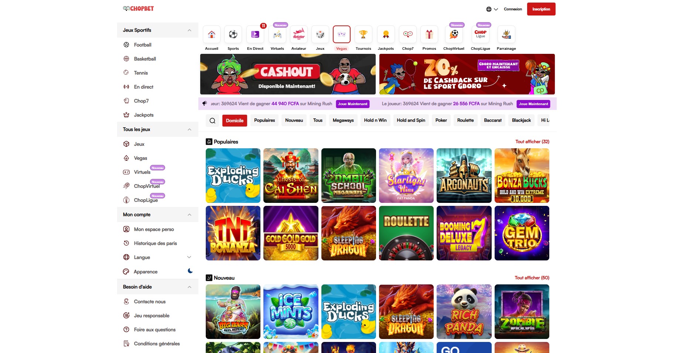Image resolution: width=676 pixels, height=353 pixels.
Task: Open the En Direct live icon
Action: click(255, 35)
